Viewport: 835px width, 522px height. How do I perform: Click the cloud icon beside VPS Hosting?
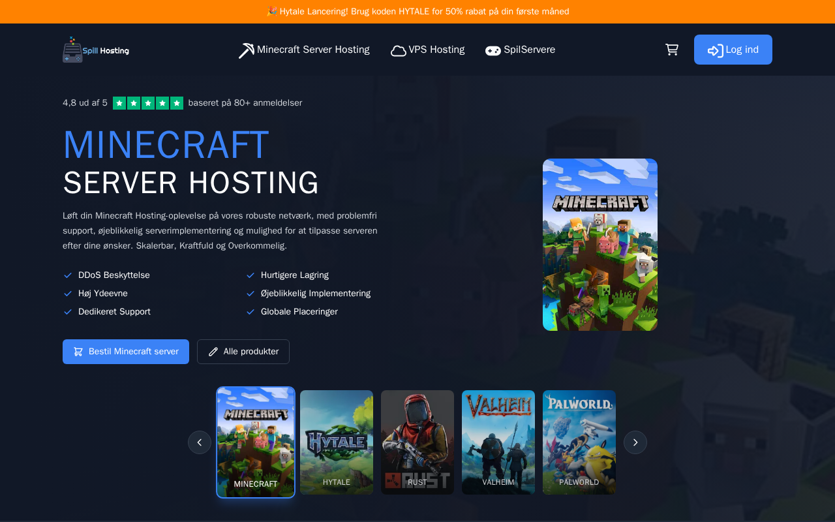click(399, 50)
